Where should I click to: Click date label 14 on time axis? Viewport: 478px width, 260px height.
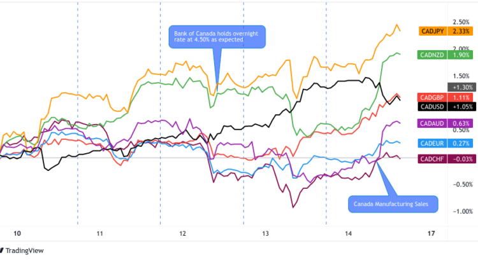point(349,234)
